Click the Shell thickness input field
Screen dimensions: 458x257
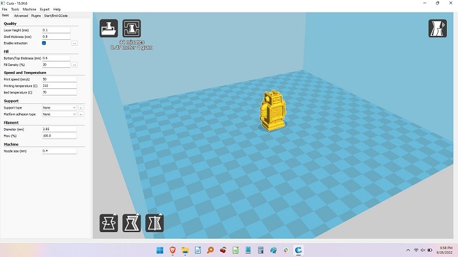[x=56, y=37]
